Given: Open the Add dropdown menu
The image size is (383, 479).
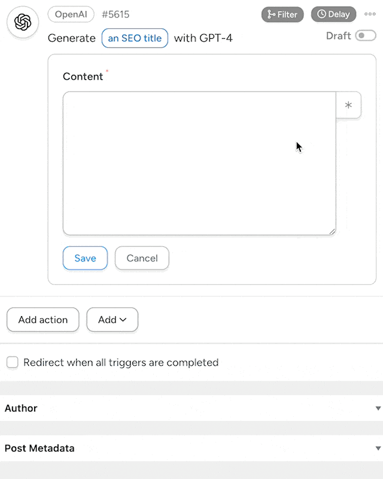Looking at the screenshot, I should pos(112,320).
